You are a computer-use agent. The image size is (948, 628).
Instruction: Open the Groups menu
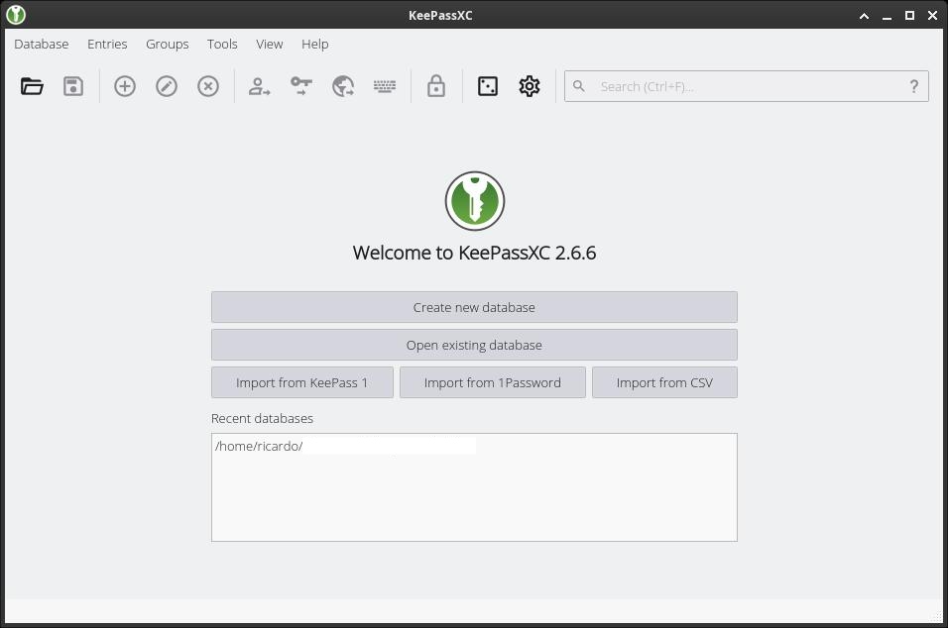point(167,45)
